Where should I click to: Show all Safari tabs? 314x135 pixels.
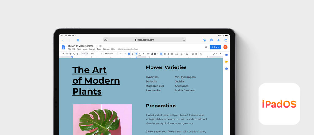coord(226,40)
